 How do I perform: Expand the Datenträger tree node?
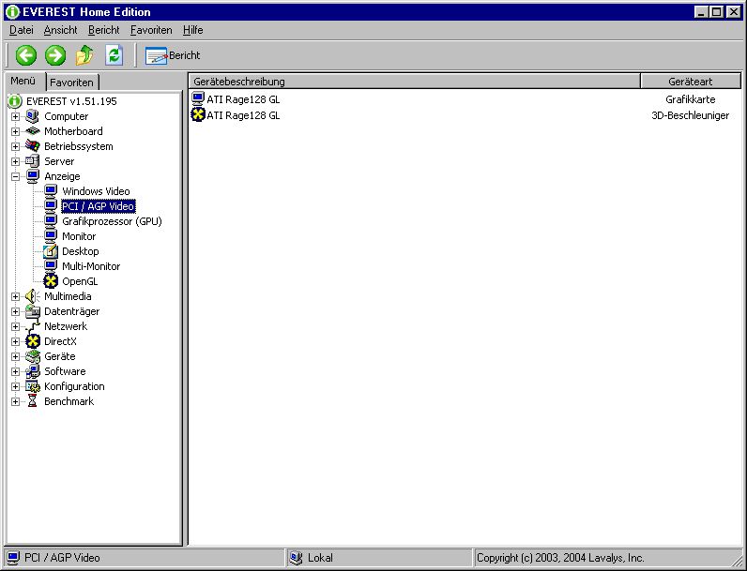click(15, 311)
